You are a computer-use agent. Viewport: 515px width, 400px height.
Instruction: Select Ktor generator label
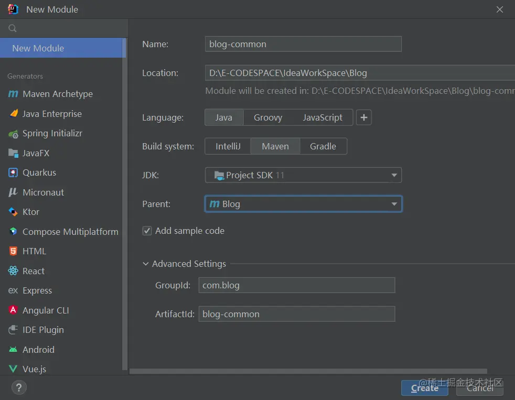pyautogui.click(x=31, y=212)
